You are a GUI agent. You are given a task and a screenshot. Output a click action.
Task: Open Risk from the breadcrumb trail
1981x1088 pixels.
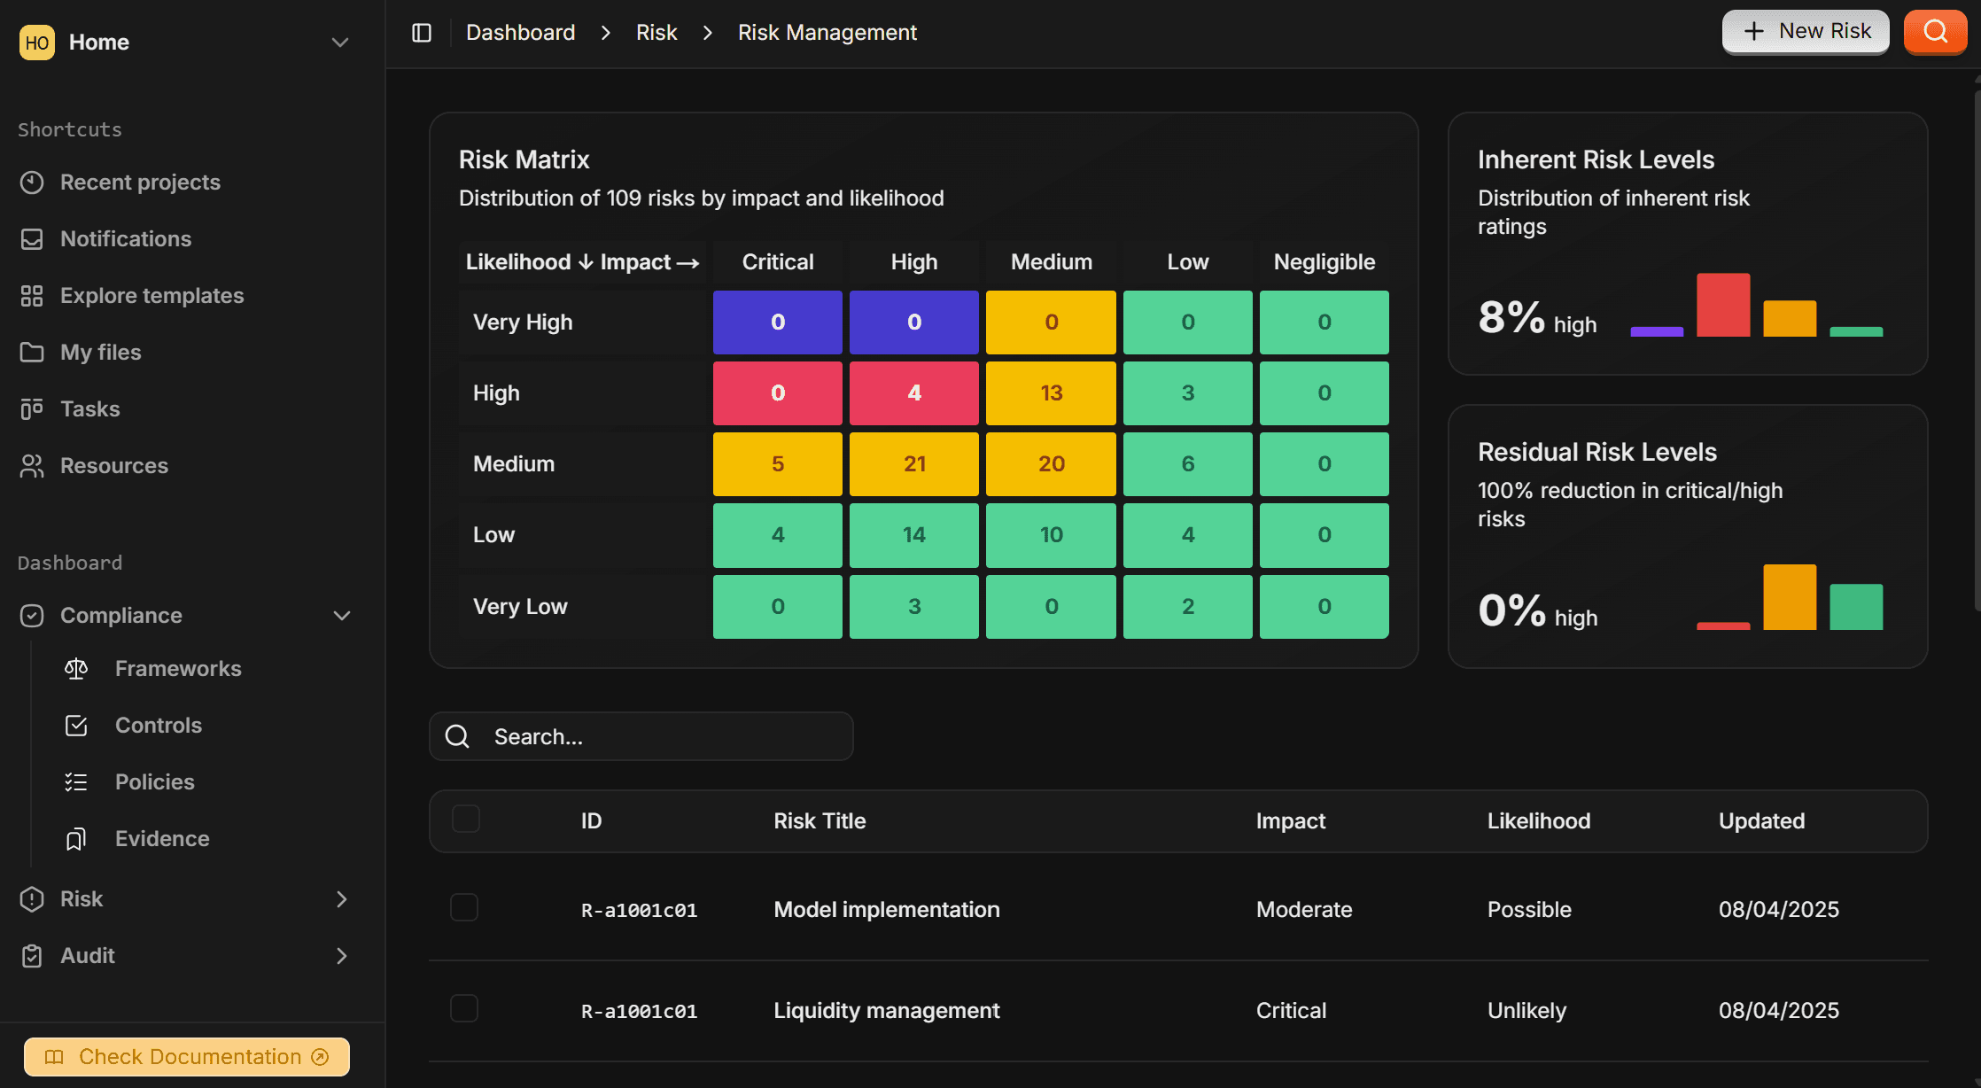pos(656,32)
